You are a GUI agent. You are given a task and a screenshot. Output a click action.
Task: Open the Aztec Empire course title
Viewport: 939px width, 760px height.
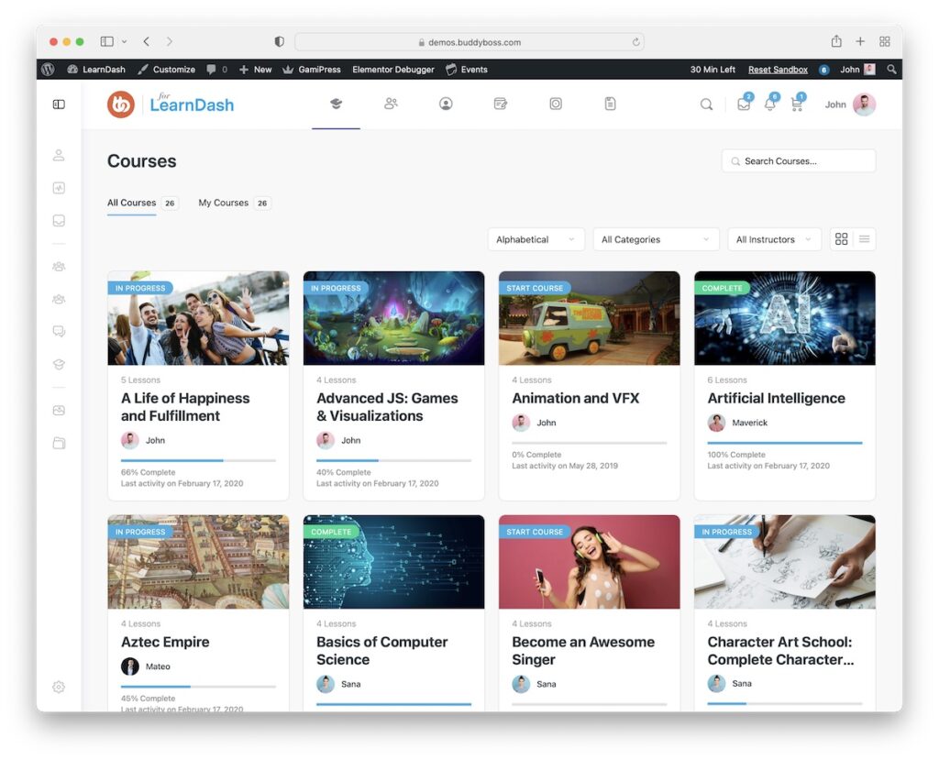click(165, 642)
